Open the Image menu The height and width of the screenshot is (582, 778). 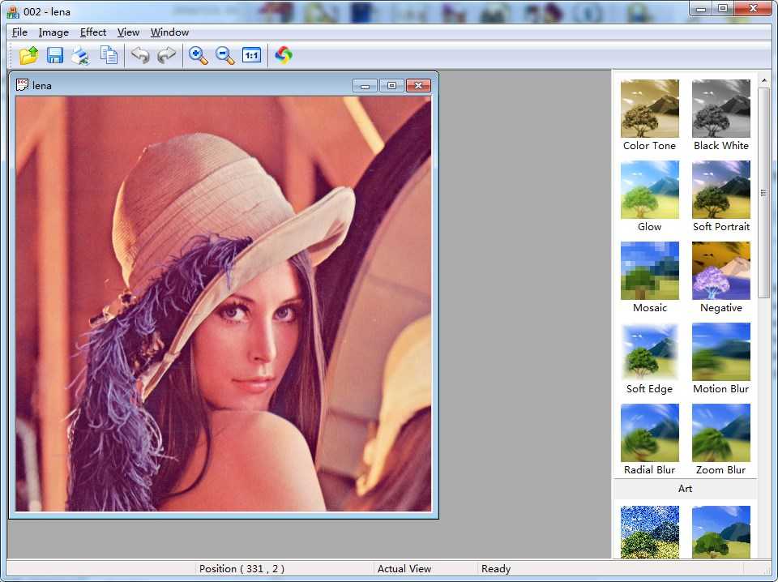click(53, 32)
